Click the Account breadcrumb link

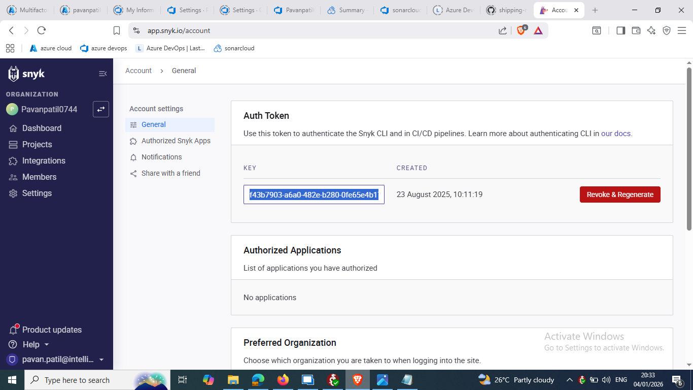pos(138,71)
